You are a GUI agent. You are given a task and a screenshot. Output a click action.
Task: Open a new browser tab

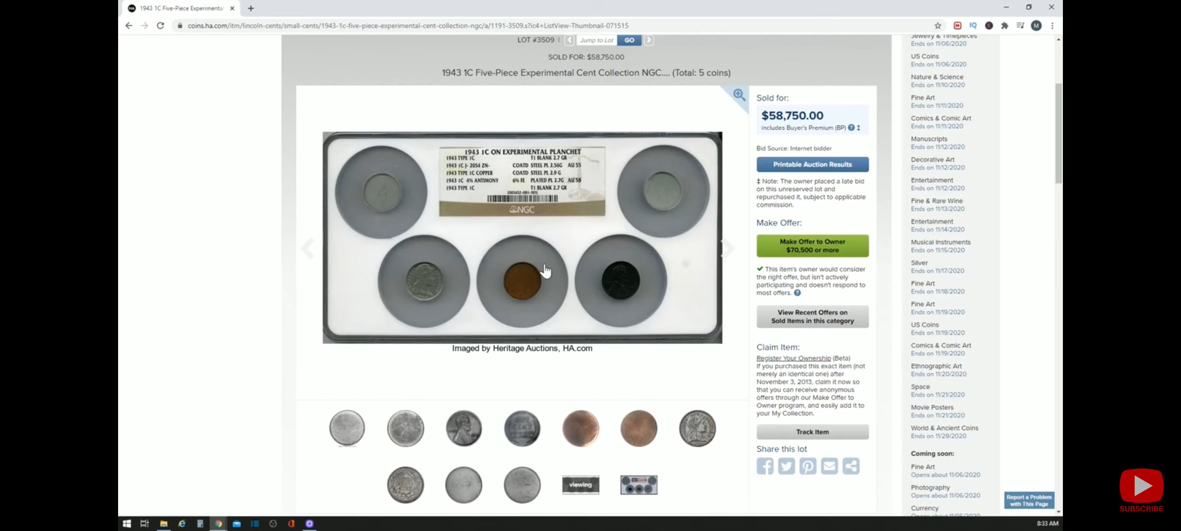tap(251, 8)
